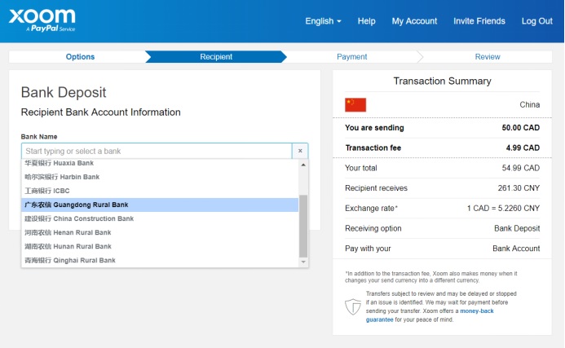Focus the Bank Name search field
Image resolution: width=565 pixels, height=348 pixels.
[x=157, y=151]
